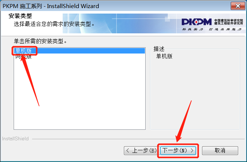Click the 安装类型 heading
247x162 pixels.
20,16
